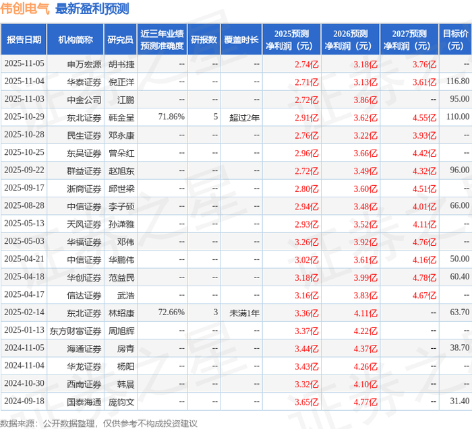Click target price 31.40

459,401
